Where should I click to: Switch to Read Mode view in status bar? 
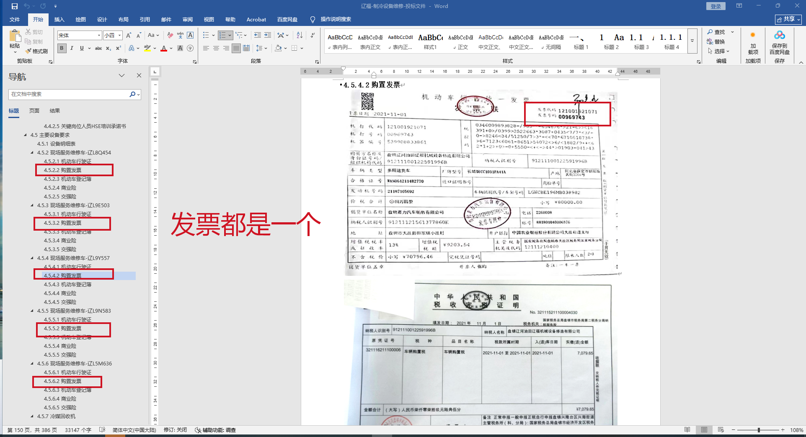coord(687,430)
